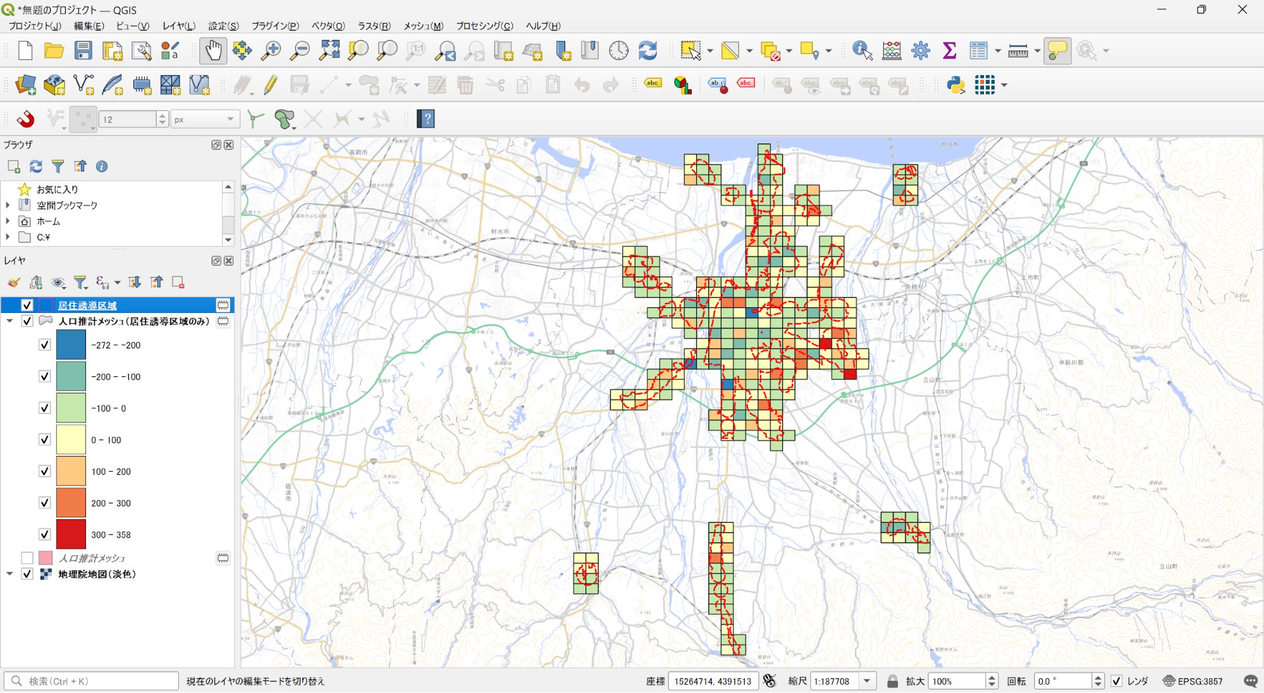Toggle the レンダ render checkbox
Image resolution: width=1264 pixels, height=693 pixels.
click(1117, 681)
